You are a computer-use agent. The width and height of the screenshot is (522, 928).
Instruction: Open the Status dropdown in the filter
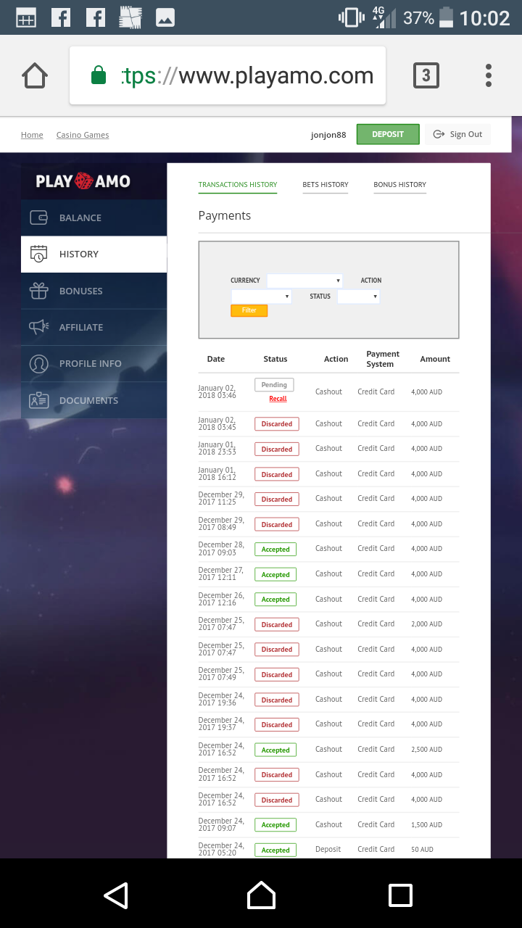coord(358,297)
